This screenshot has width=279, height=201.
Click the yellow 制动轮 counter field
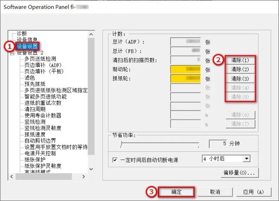click(185, 70)
